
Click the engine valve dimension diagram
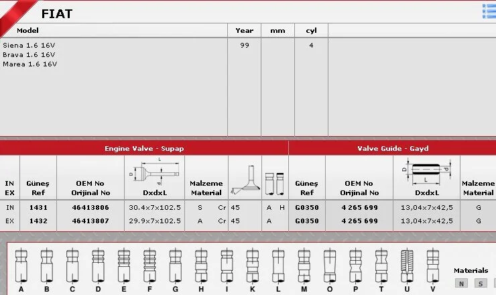coord(153,174)
